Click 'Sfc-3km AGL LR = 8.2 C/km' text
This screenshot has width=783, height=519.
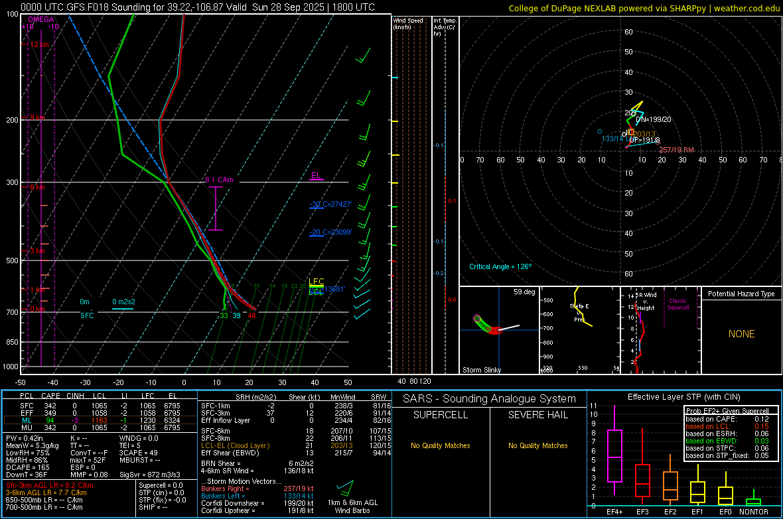tap(50, 485)
